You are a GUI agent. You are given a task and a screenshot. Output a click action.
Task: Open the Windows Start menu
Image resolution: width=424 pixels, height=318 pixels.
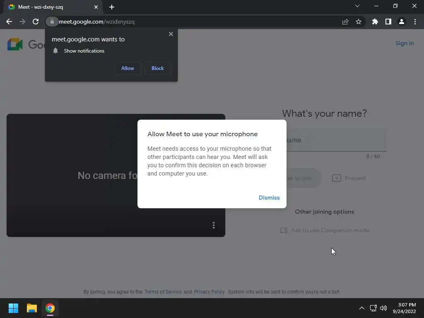point(13,308)
